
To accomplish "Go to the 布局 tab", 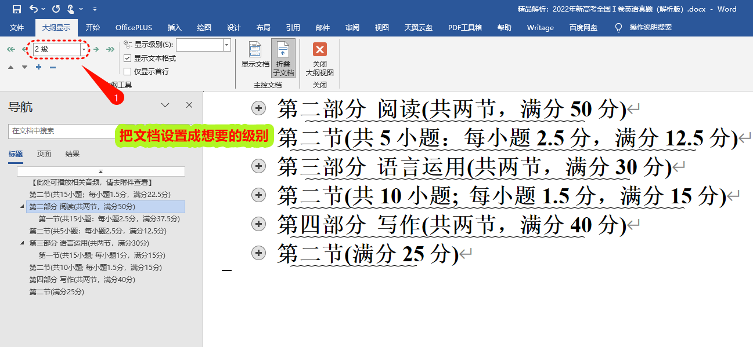I will 264,27.
